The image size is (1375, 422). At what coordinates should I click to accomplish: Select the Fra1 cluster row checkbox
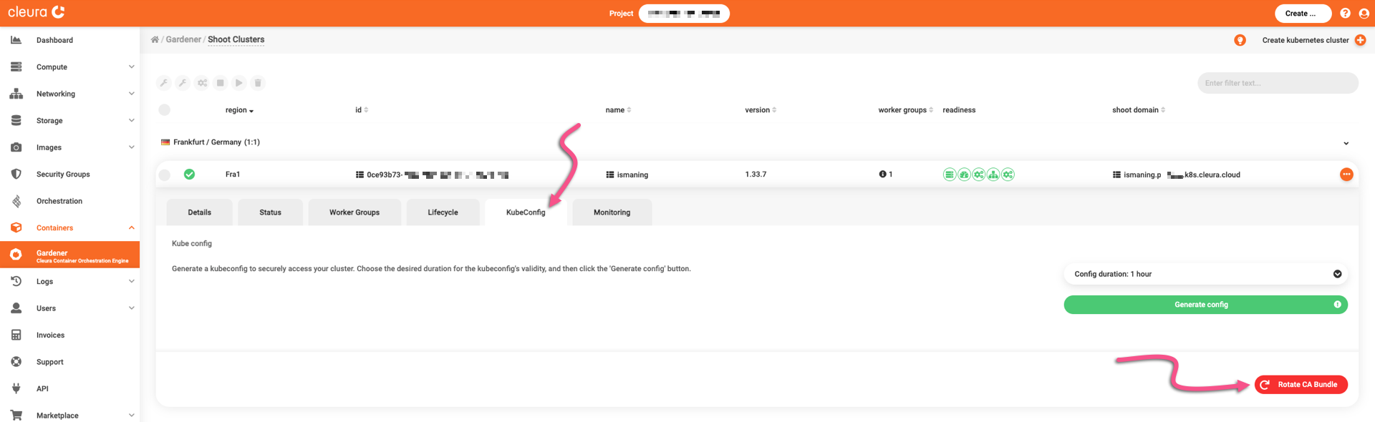(165, 175)
